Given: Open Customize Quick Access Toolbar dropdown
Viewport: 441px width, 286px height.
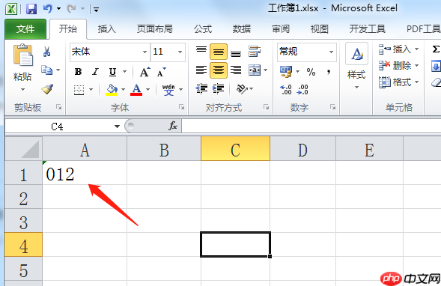Looking at the screenshot, I should pyautogui.click(x=96, y=10).
